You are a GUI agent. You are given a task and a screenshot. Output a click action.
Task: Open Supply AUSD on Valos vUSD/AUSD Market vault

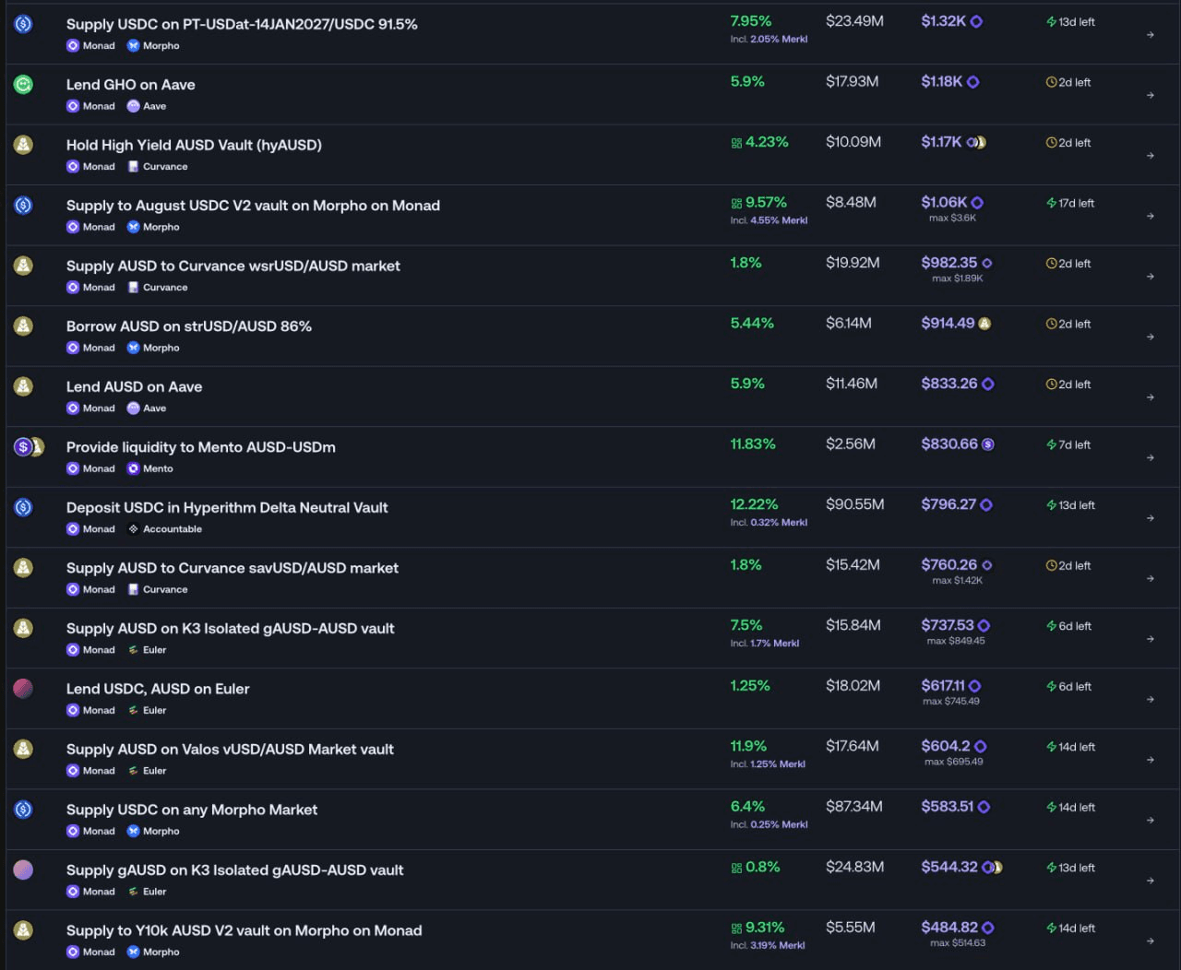(230, 749)
